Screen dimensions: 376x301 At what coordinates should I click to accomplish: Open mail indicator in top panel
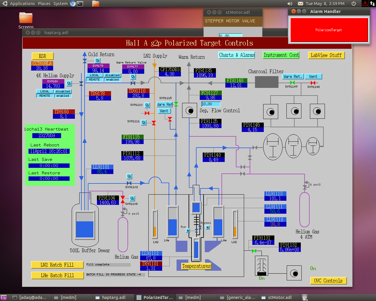click(x=301, y=4)
